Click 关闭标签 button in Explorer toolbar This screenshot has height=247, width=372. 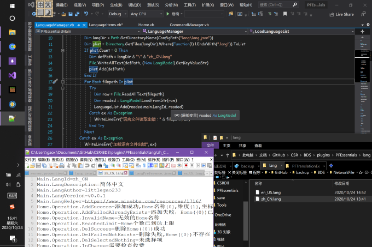click(x=237, y=172)
